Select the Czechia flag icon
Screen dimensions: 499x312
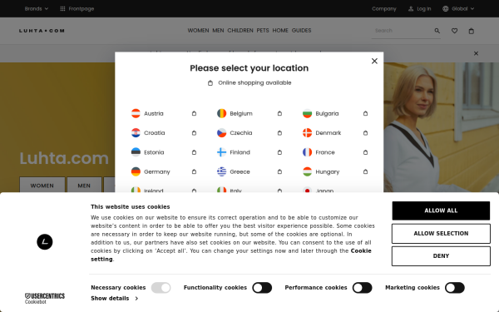click(221, 133)
